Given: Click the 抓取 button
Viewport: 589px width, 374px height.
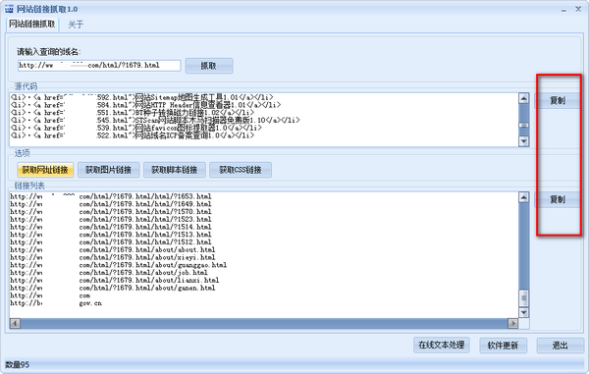Looking at the screenshot, I should click(x=209, y=66).
